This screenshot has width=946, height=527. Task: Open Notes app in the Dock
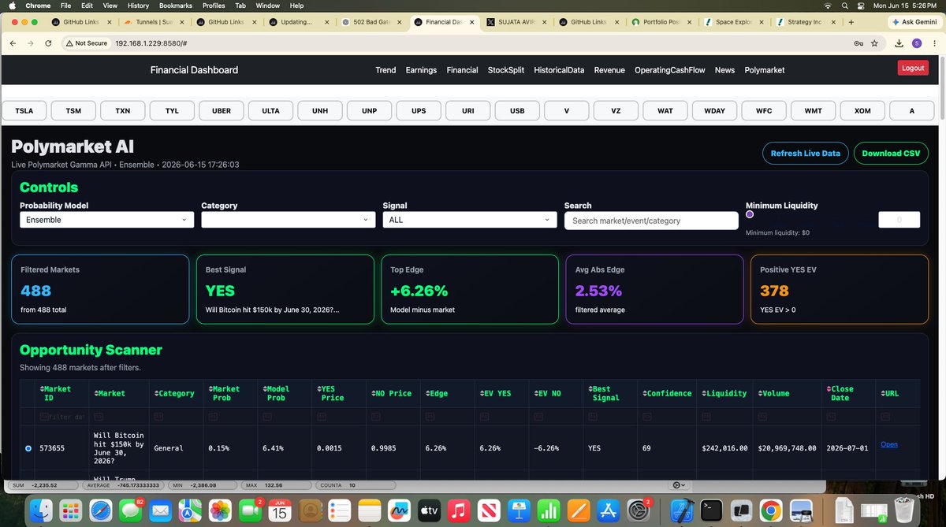pos(369,510)
